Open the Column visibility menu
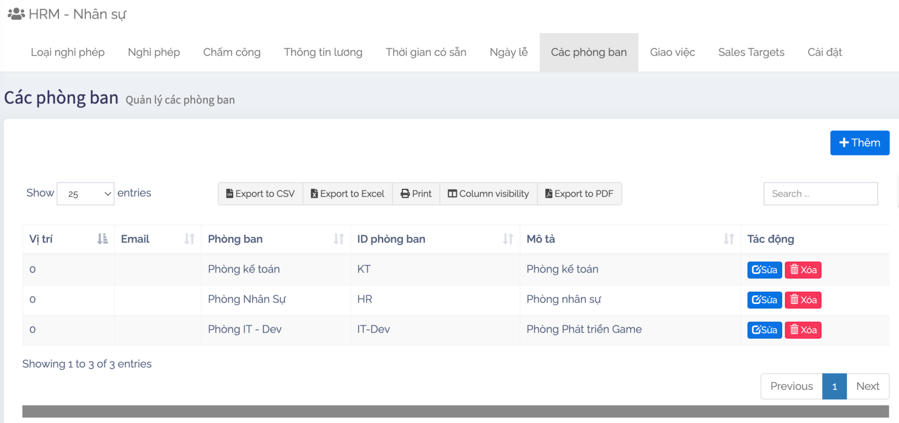This screenshot has height=423, width=899. click(x=488, y=194)
